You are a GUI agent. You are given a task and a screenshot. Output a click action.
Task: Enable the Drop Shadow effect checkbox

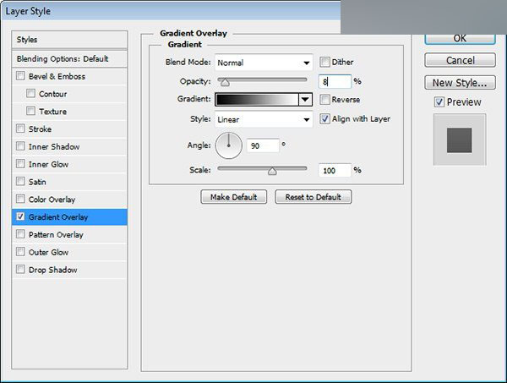coord(20,269)
